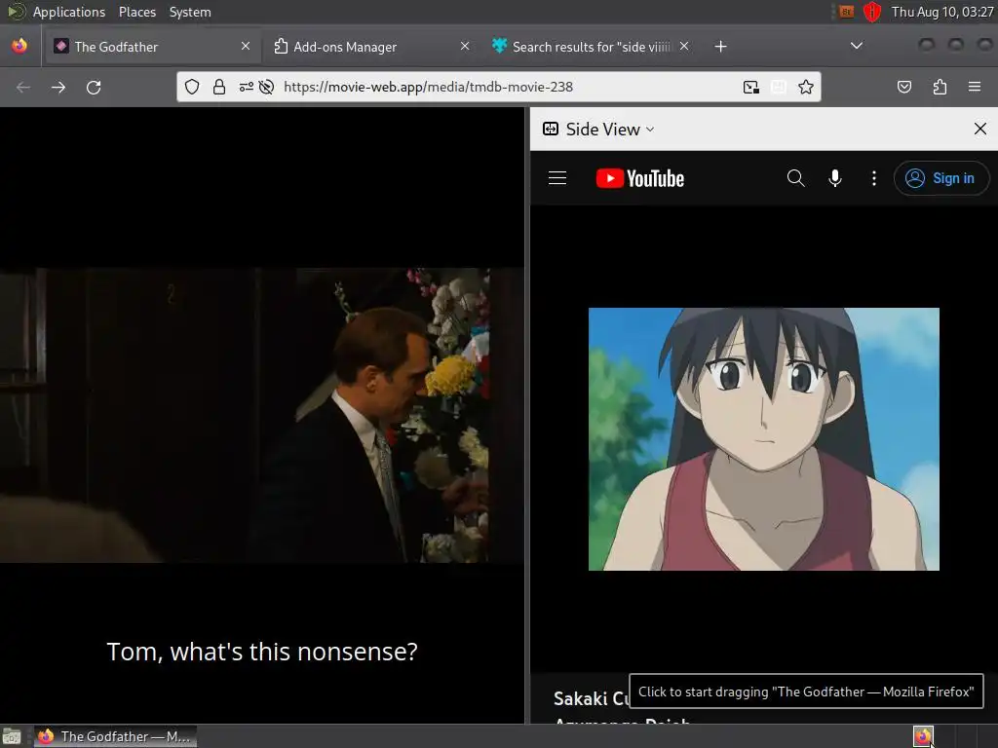Open the Extensions puzzle icon
Image resolution: width=998 pixels, height=748 pixels.
tap(940, 87)
